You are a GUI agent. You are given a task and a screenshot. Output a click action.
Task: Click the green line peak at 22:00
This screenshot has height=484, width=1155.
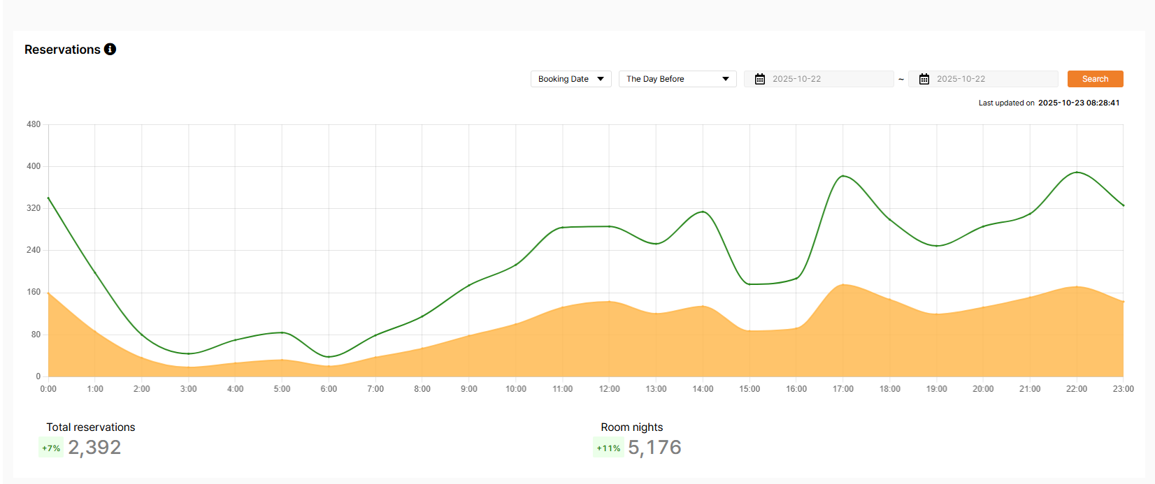coord(1077,173)
